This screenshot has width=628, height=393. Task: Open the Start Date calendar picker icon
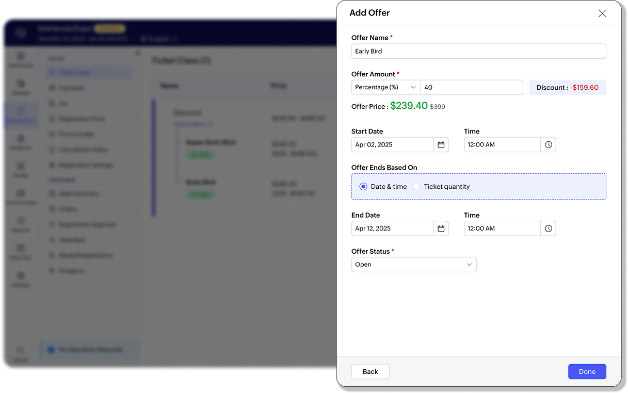pyautogui.click(x=441, y=145)
